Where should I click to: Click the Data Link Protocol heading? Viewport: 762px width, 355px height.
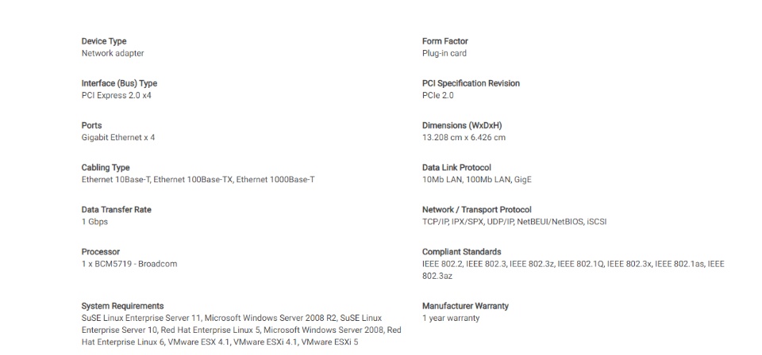coord(456,168)
